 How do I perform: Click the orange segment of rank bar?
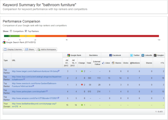51,36
